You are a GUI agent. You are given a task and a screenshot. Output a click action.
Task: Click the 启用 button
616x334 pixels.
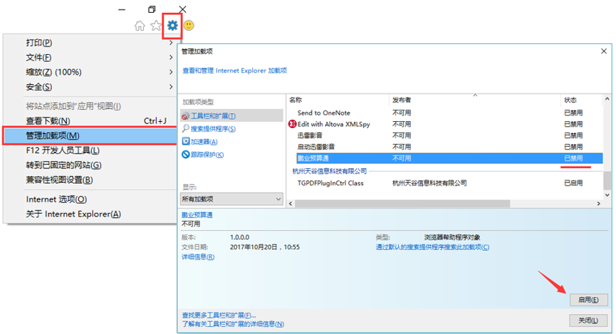[x=588, y=300]
